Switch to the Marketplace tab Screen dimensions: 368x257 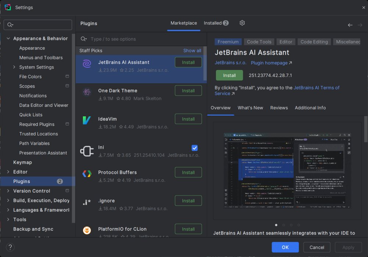(x=184, y=23)
